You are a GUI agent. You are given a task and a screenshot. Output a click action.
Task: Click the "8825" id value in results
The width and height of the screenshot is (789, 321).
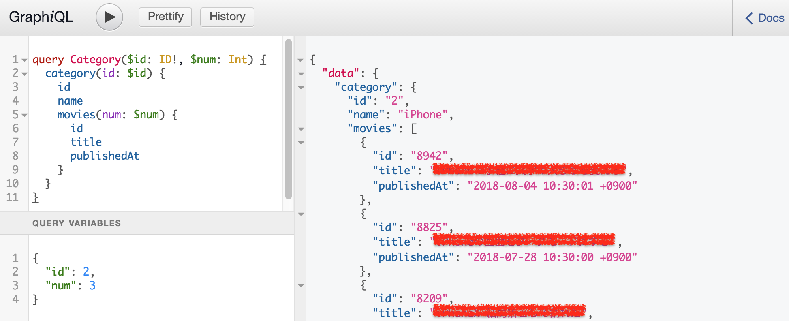pos(429,227)
